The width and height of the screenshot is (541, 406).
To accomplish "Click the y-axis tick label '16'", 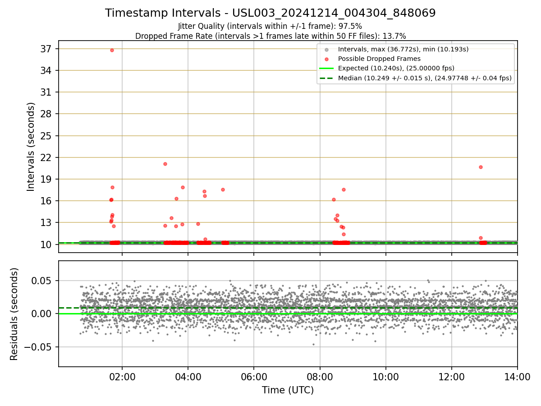I will tap(47, 201).
